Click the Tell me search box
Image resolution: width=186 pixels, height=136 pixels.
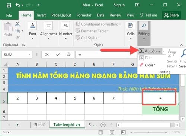click(x=148, y=15)
